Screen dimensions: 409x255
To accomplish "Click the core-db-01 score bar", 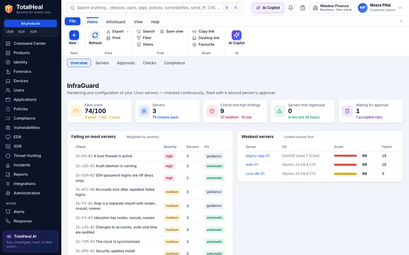I will [x=345, y=174].
